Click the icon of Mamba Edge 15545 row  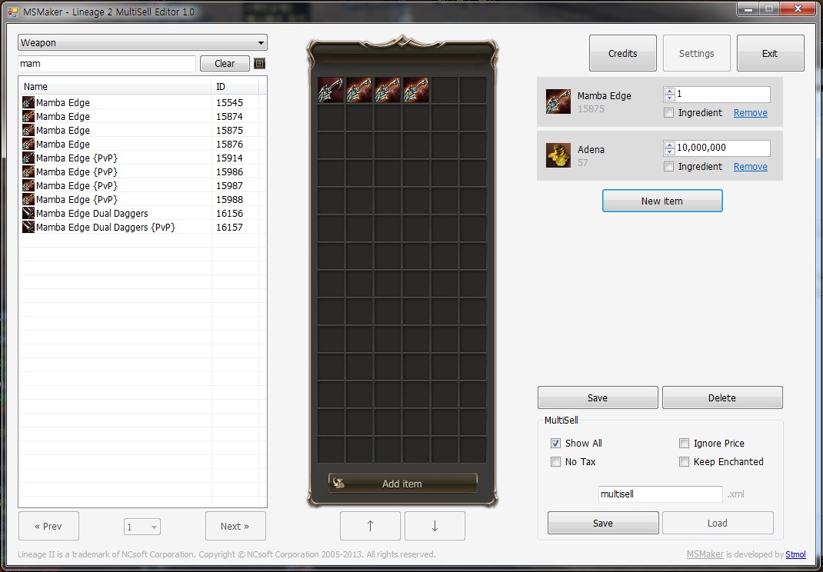point(28,102)
